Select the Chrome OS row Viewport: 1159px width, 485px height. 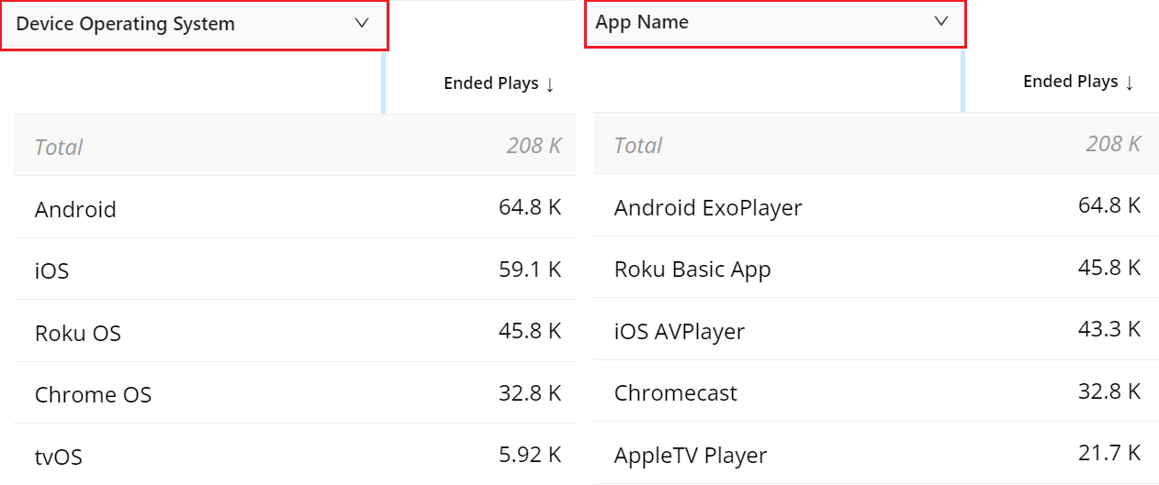coord(295,393)
